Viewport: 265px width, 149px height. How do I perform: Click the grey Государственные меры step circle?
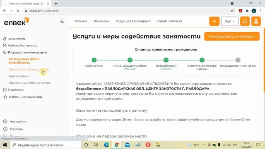click(x=238, y=60)
